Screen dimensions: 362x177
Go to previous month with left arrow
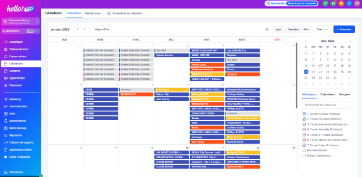78,29
